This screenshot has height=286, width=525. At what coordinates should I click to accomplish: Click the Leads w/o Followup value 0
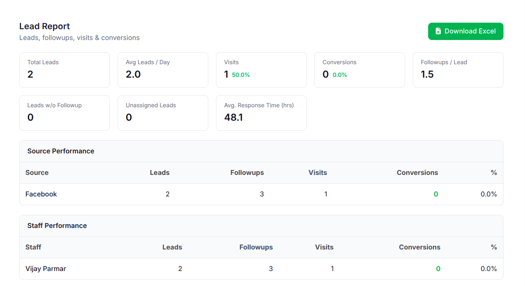point(30,117)
